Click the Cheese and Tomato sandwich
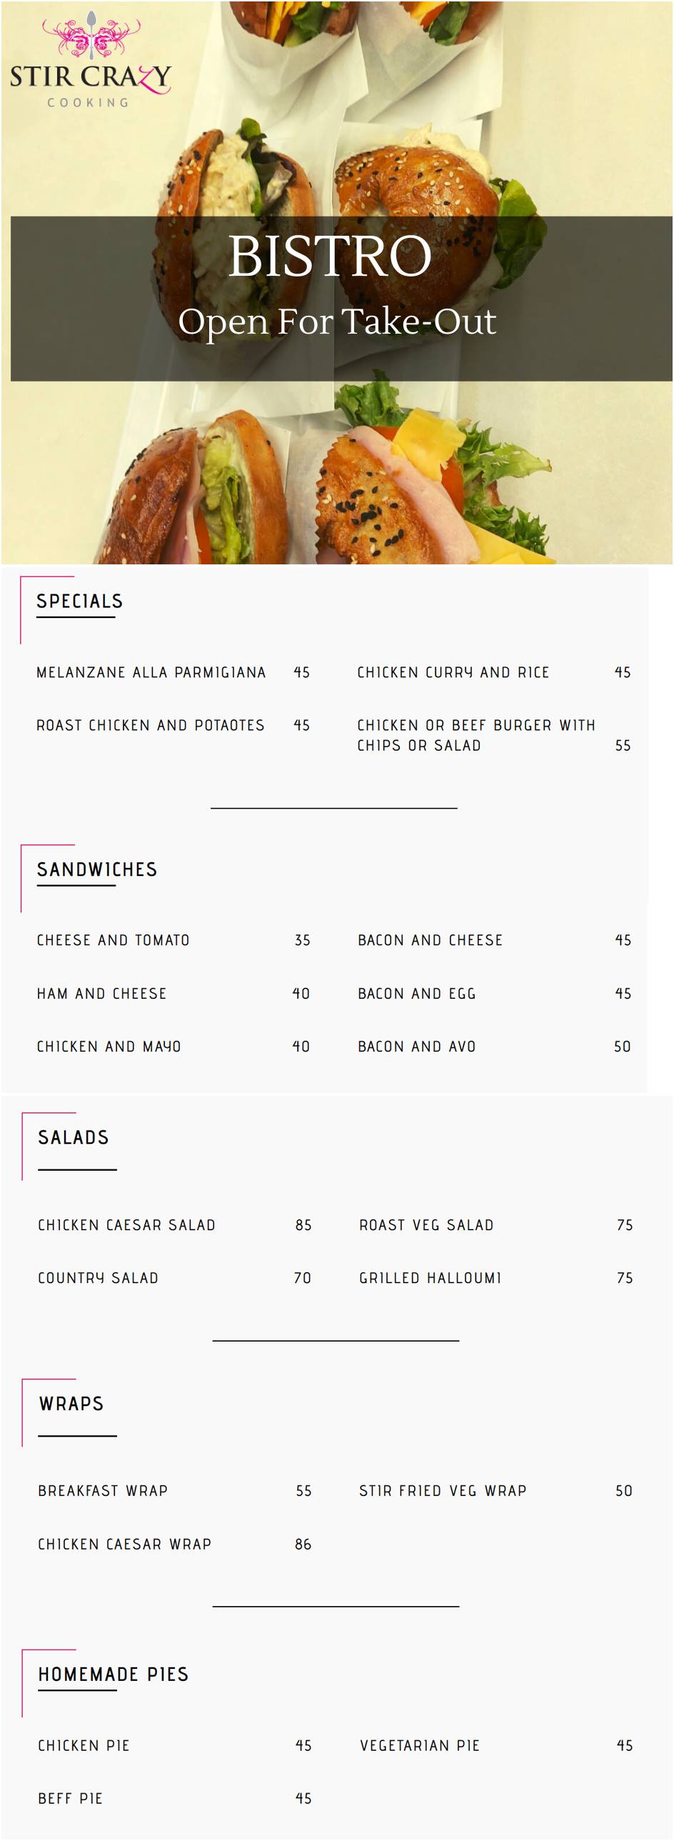The width and height of the screenshot is (674, 1841). 113,941
